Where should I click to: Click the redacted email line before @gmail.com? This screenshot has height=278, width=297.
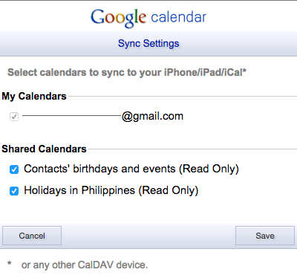click(72, 115)
